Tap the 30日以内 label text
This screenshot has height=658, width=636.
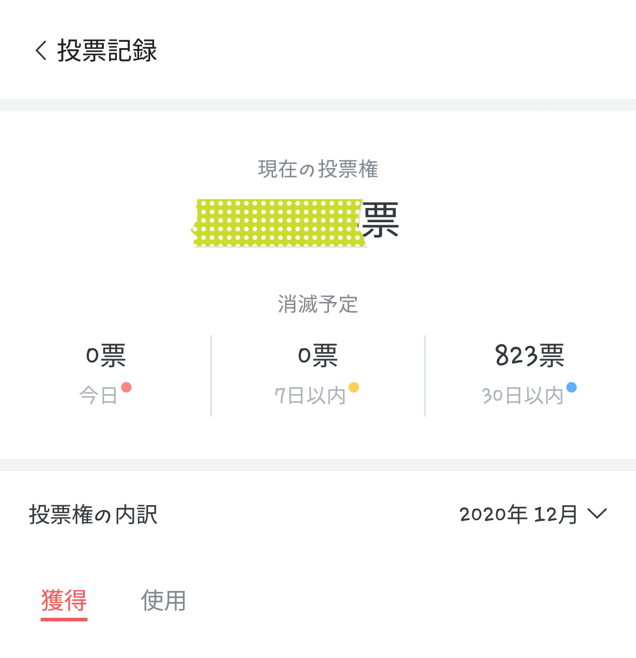(522, 396)
